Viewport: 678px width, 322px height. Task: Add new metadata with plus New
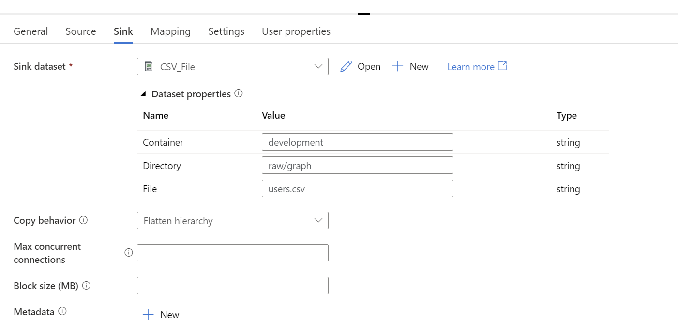[161, 315]
